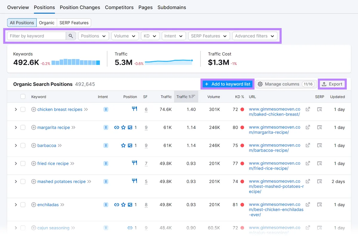Open external link for fried-rice-recipe URL
This screenshot has height=236, width=358.
click(308, 163)
